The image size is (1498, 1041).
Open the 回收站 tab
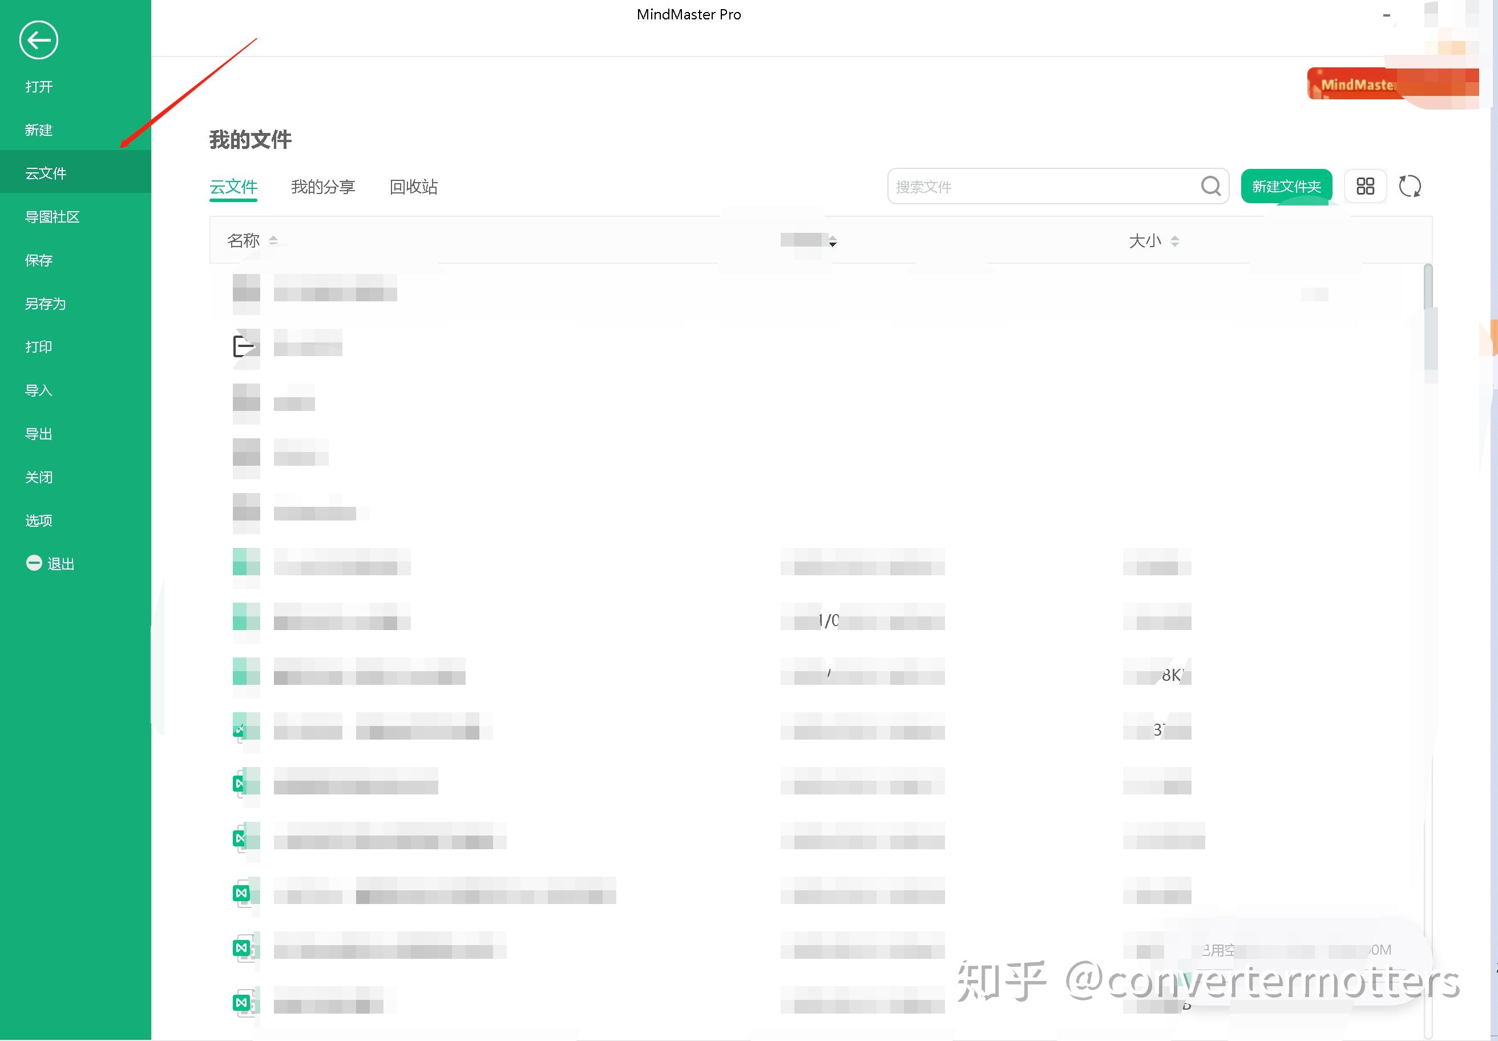pyautogui.click(x=414, y=187)
